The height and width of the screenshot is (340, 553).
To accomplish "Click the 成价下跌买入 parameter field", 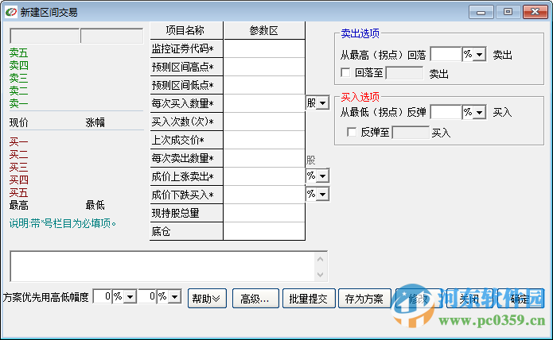I will click(264, 195).
